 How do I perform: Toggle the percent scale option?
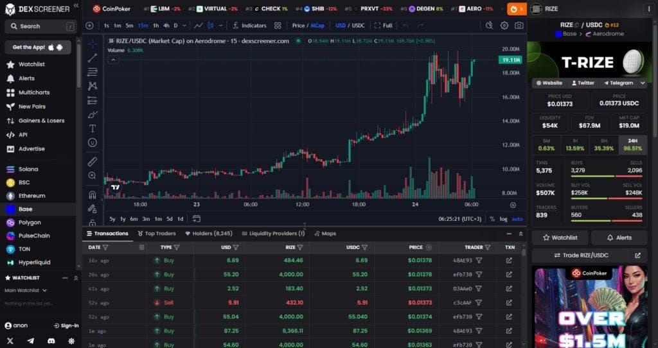492,219
